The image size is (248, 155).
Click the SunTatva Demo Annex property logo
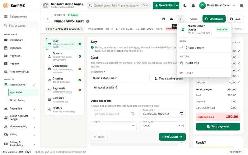click(46, 6)
